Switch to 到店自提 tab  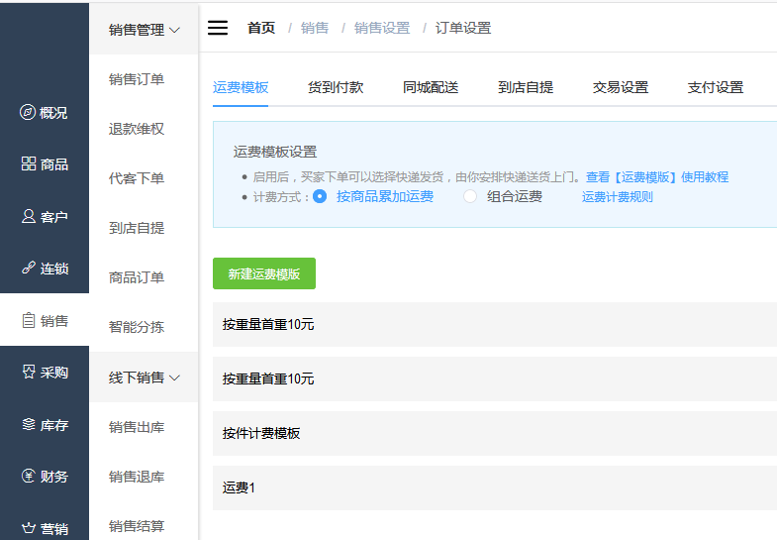tap(526, 87)
